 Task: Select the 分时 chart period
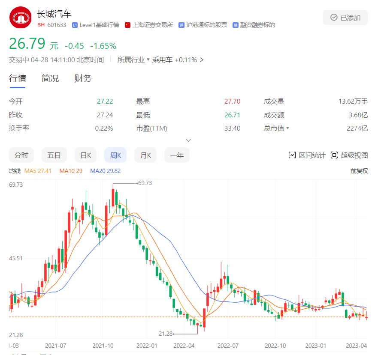pyautogui.click(x=21, y=155)
